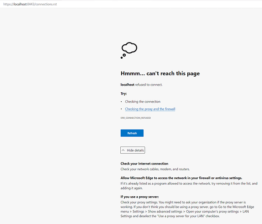Click the ERR_CONNECTION_REFUSED error code text
Viewport: 262px width, 224px height.
(135, 118)
